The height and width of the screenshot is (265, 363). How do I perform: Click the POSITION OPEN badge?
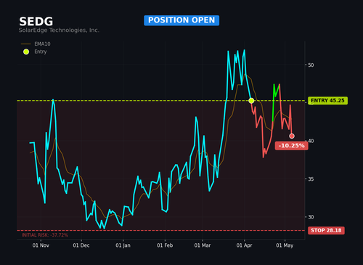[181, 20]
